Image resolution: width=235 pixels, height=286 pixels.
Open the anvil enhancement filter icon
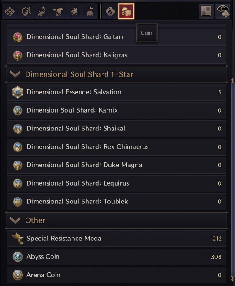[x=58, y=11]
